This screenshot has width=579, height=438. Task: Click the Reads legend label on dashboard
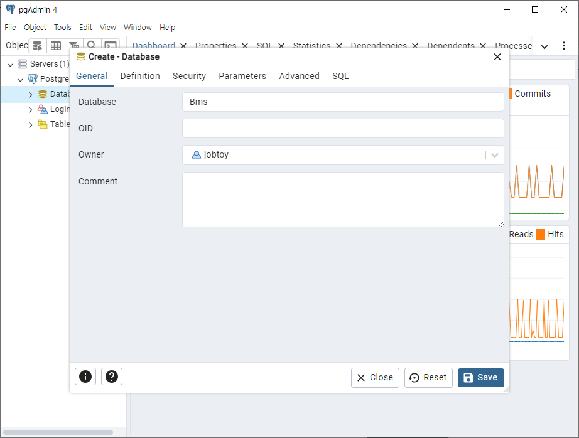(x=521, y=234)
